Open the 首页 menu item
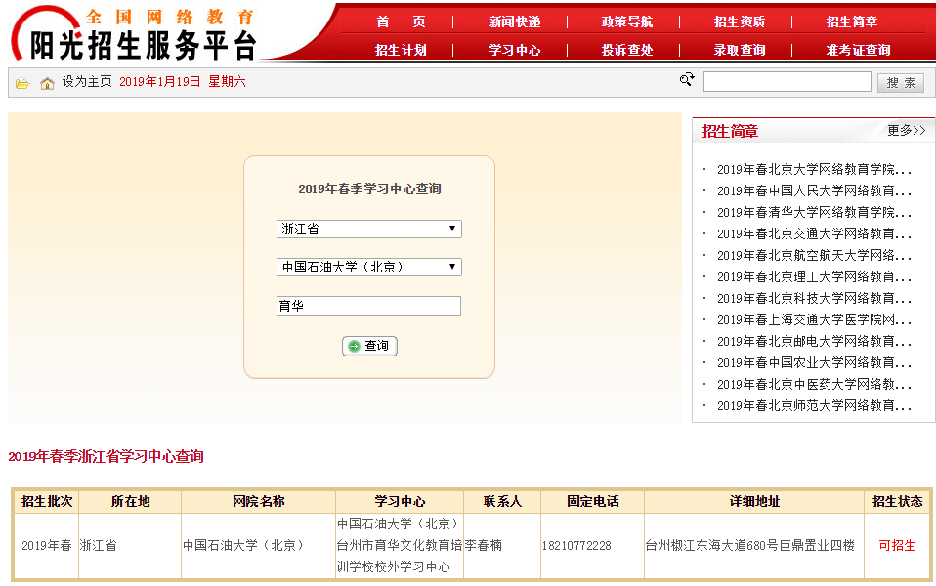The image size is (936, 586). 401,22
